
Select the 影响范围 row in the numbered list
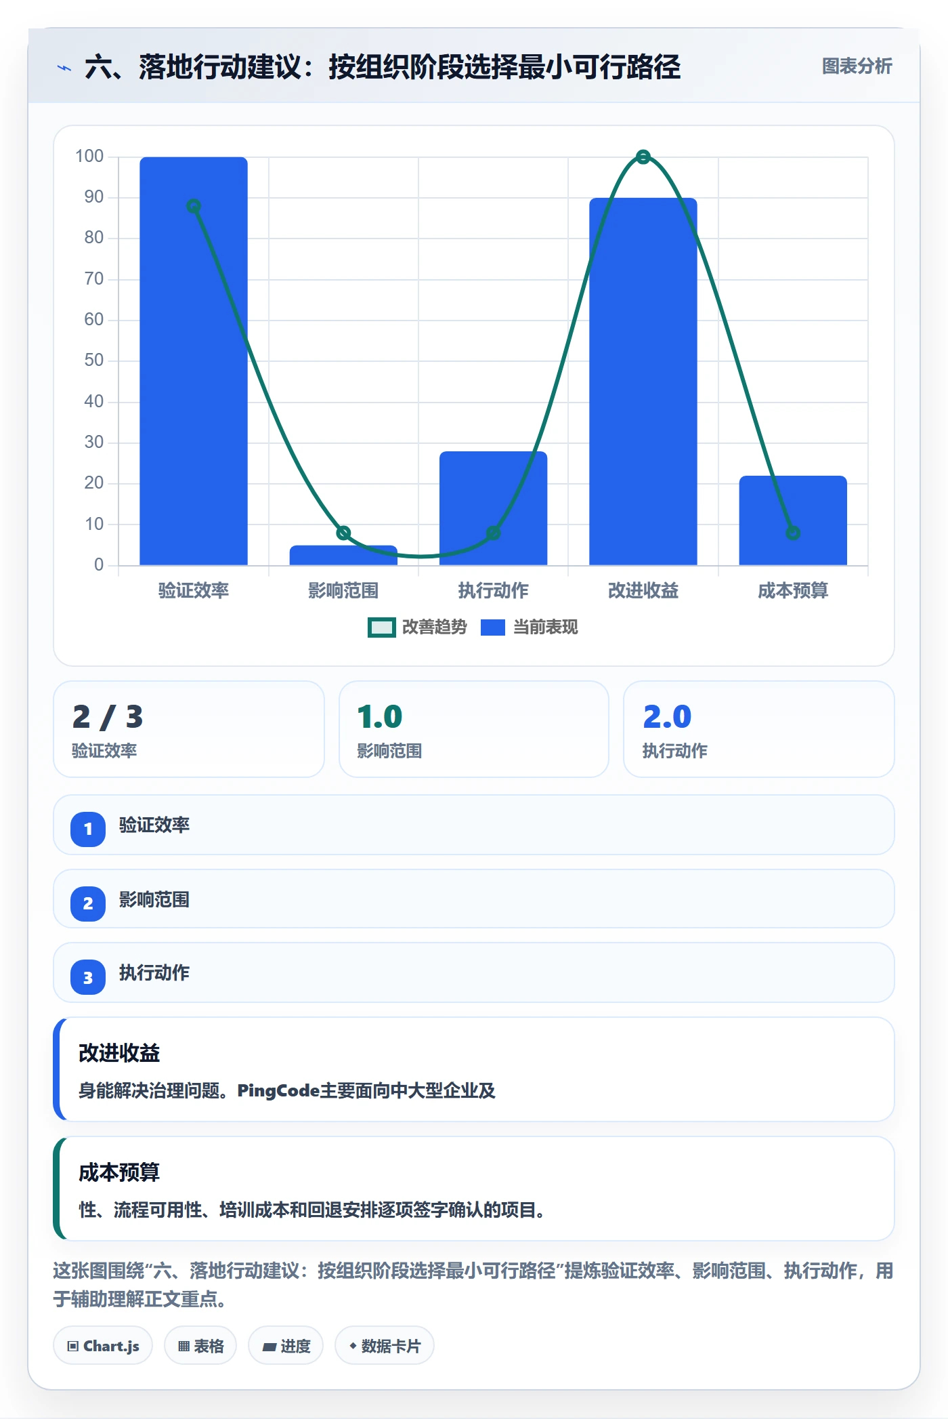pyautogui.click(x=474, y=899)
